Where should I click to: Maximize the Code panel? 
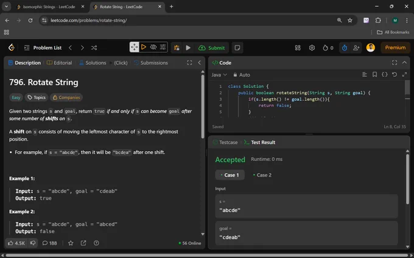pos(395,63)
